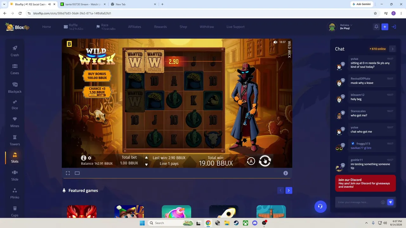Reload the Bloxflip page

coord(20,13)
